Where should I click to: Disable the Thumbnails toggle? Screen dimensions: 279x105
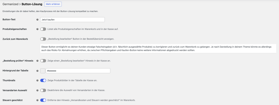(x=43, y=80)
